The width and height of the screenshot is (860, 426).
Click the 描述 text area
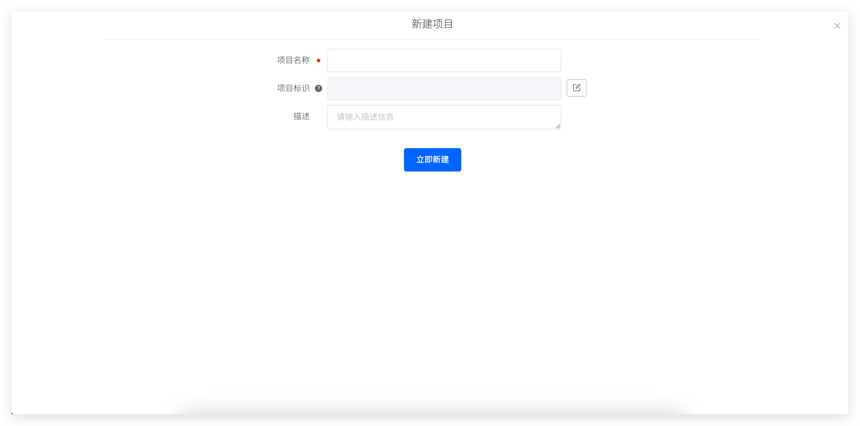click(x=444, y=117)
